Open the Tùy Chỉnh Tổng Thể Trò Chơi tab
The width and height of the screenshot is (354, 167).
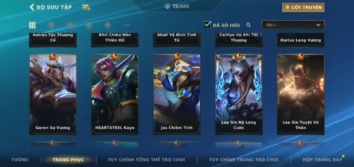tap(146, 160)
